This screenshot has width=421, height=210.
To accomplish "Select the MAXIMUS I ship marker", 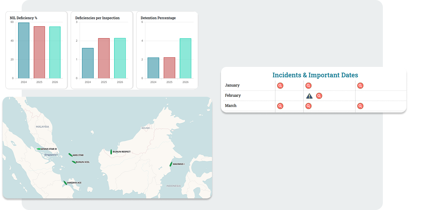I will [x=171, y=164].
